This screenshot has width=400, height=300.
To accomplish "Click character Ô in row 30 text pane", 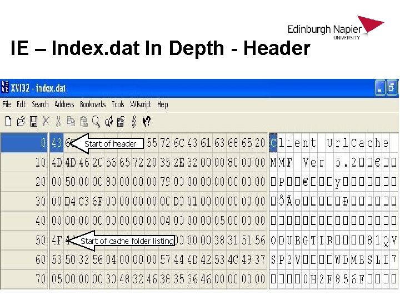I will pyautogui.click(x=281, y=202).
